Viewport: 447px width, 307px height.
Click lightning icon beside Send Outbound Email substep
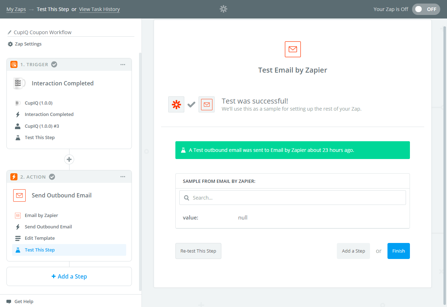tap(17, 227)
